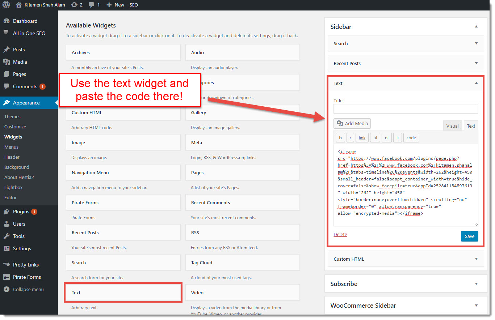Apply bold with the b button
The height and width of the screenshot is (320, 495).
click(340, 137)
